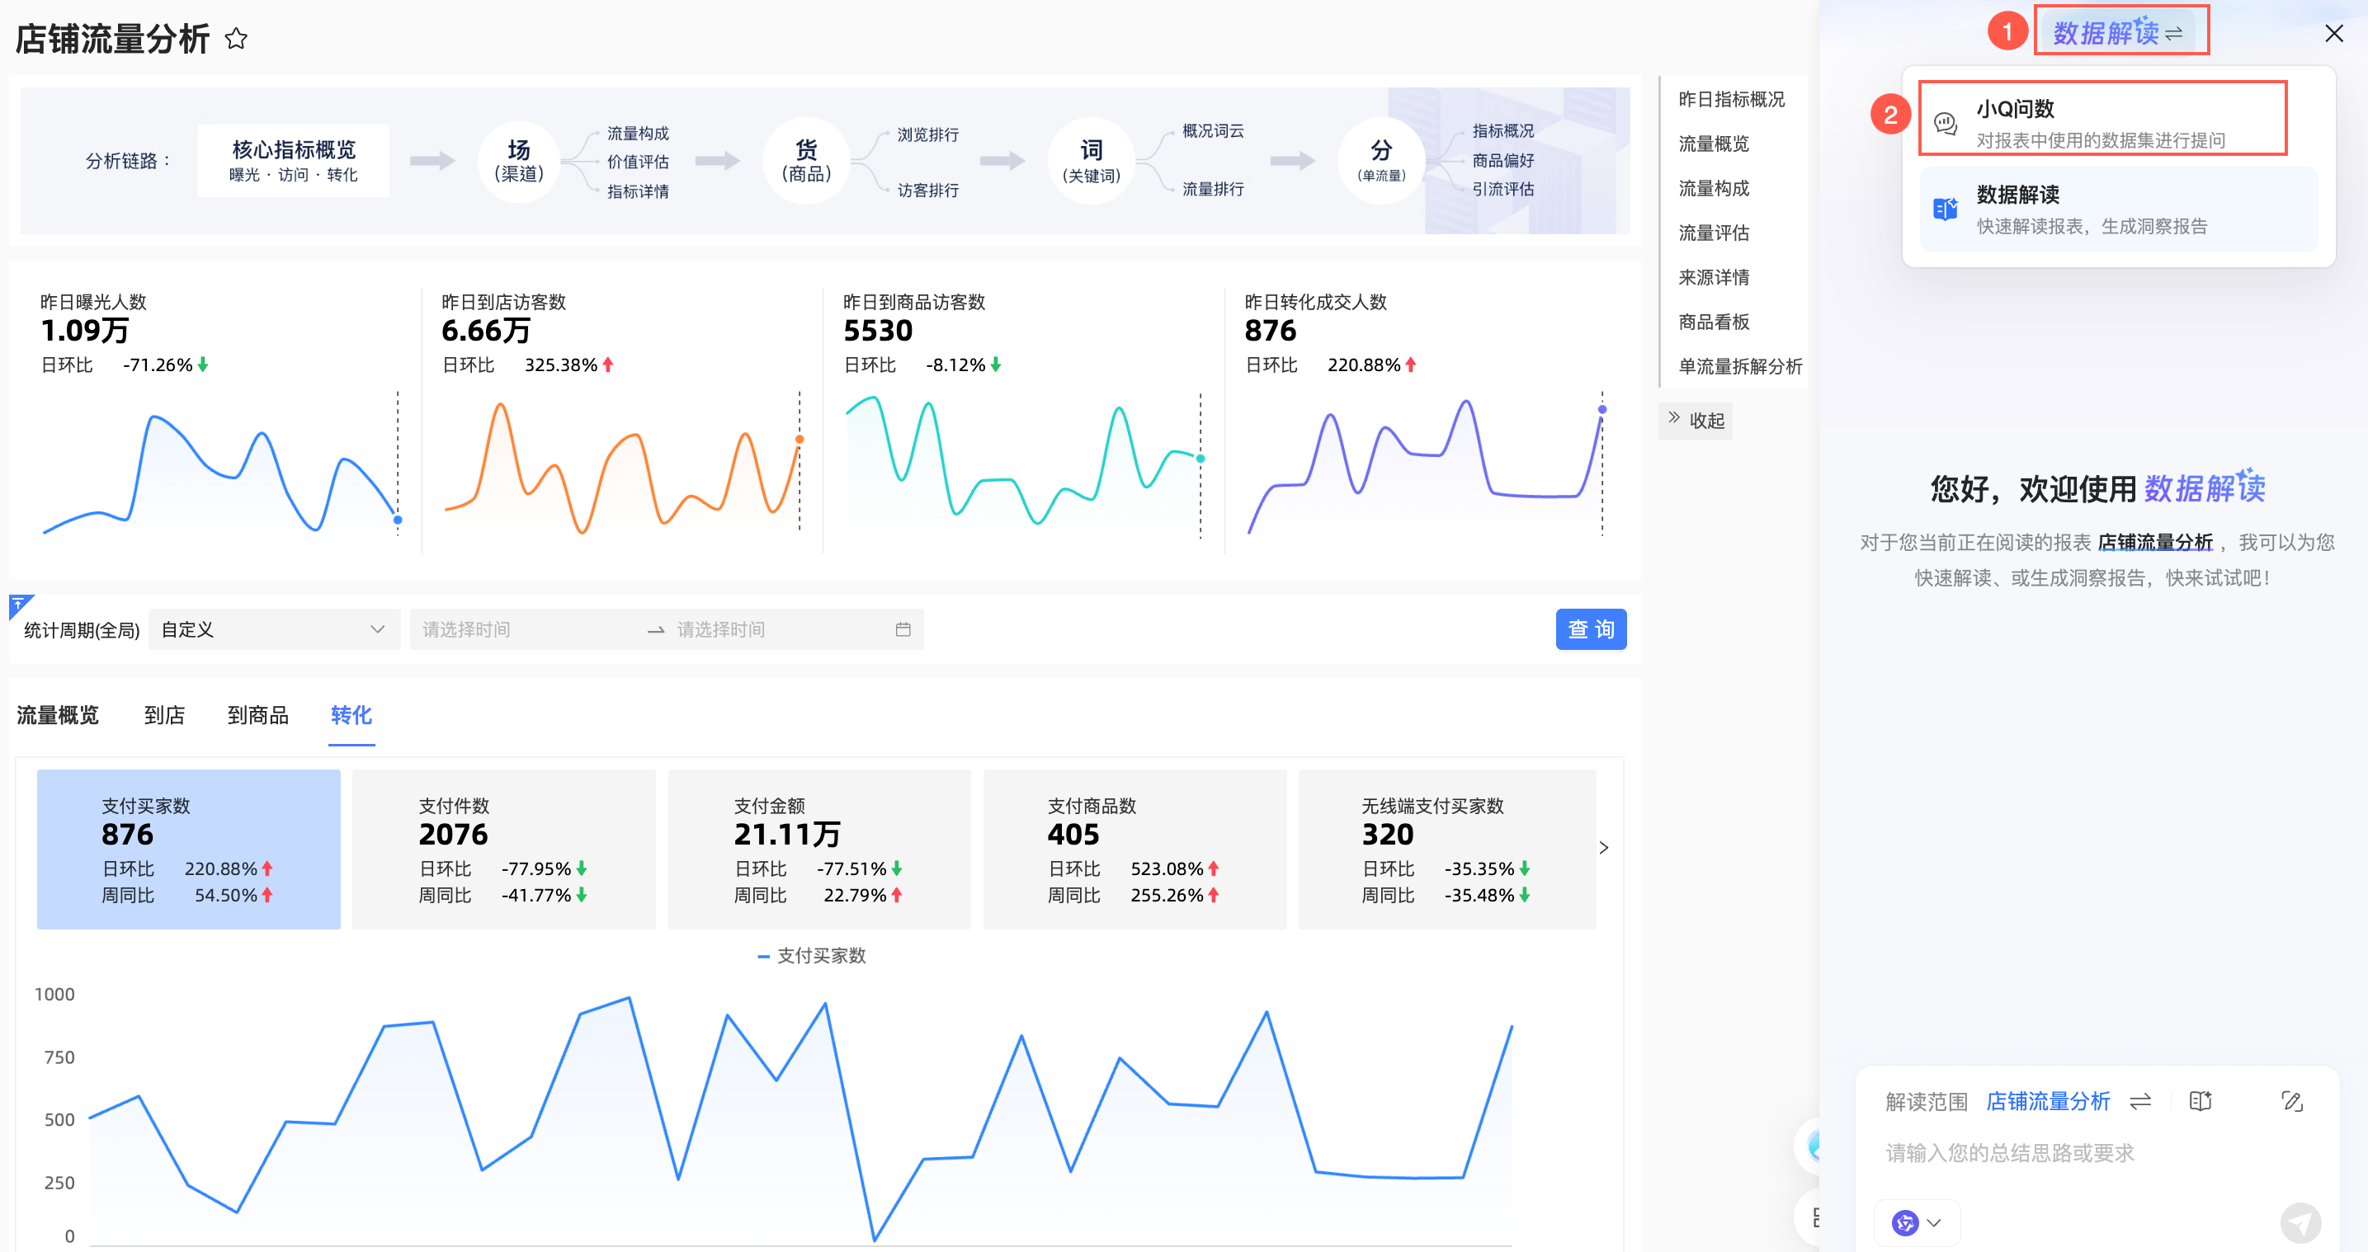Select the 无线端支付买家数 metric card
The height and width of the screenshot is (1252, 2368).
tap(1447, 850)
